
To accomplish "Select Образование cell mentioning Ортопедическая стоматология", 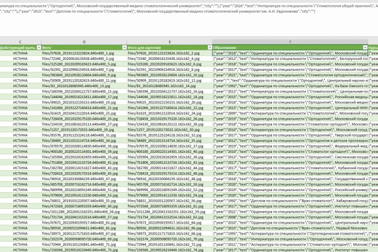I will [290, 234].
